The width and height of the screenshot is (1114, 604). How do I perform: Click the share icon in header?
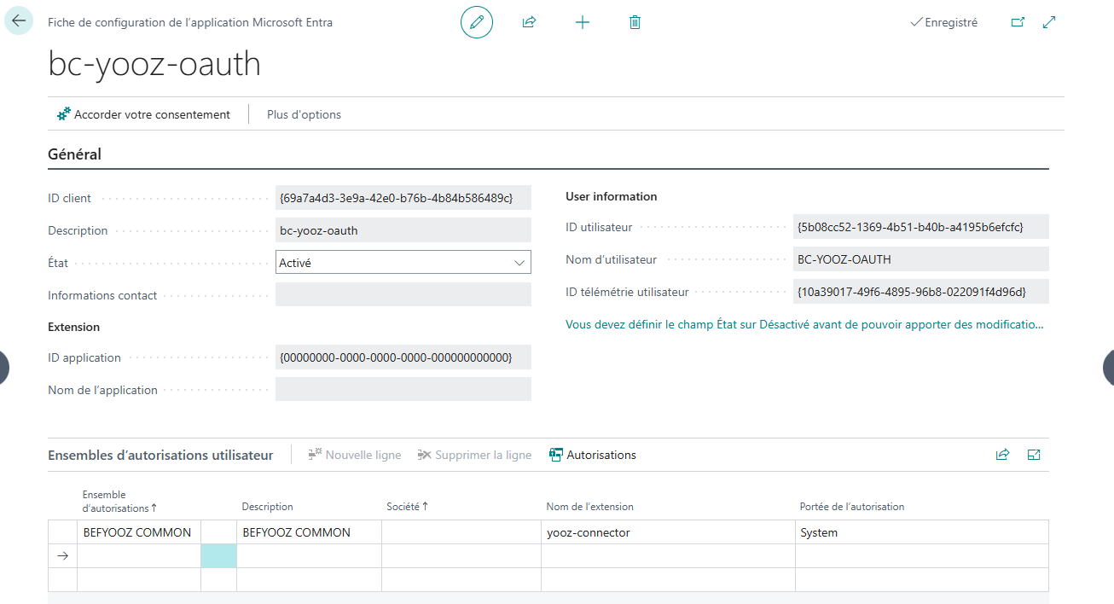click(x=529, y=22)
